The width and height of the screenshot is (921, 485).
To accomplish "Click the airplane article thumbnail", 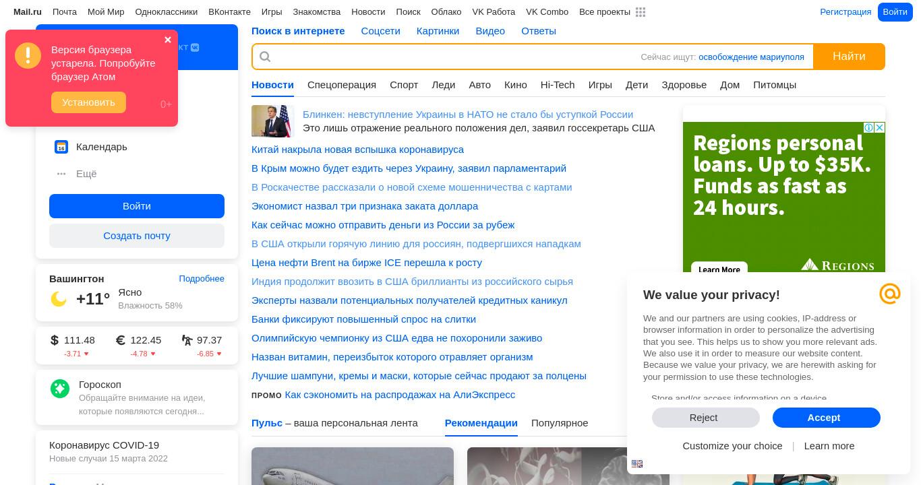I will click(353, 466).
